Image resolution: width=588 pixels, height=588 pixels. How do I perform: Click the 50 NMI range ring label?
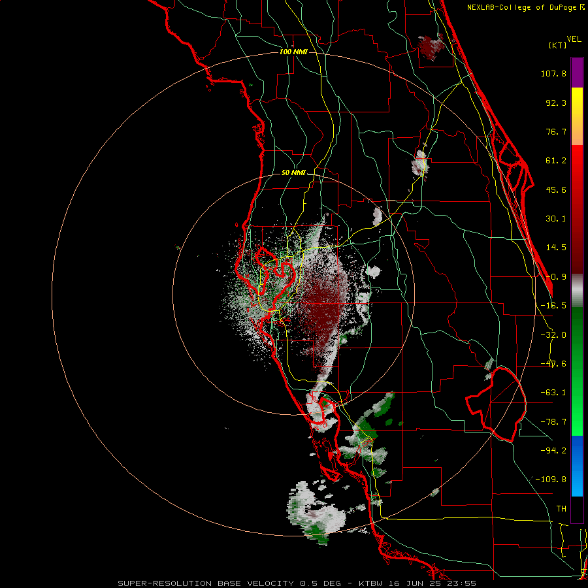[293, 173]
